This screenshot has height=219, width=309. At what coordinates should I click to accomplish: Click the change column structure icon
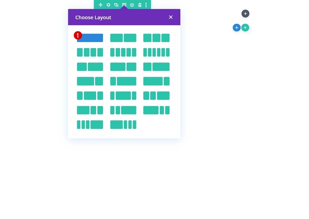[124, 5]
